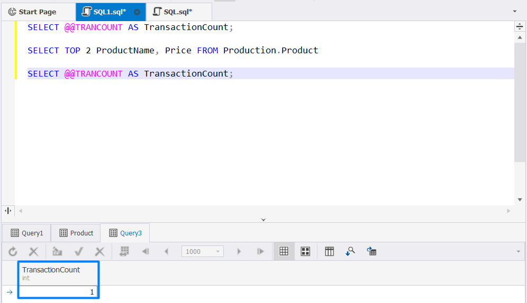Go to the last page of results
Screen dimensions: 527x303
click(260, 251)
